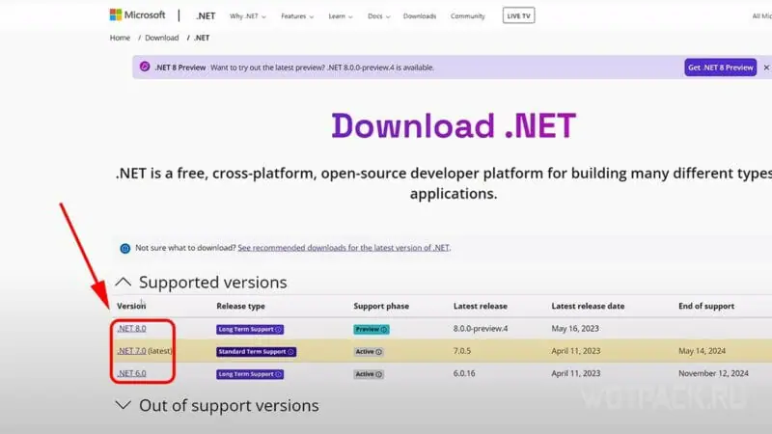Image resolution: width=772 pixels, height=434 pixels.
Task: Click Long Term Support badge for .NET 8.0
Action: (250, 329)
